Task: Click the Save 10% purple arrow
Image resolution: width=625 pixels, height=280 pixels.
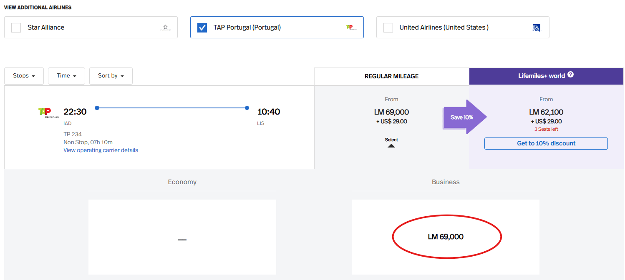Action: click(x=464, y=117)
